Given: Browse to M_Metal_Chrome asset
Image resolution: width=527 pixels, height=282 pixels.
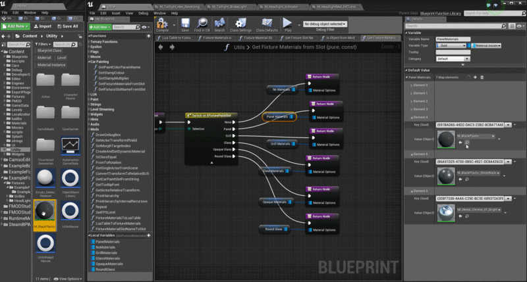Looking at the screenshot, I should 467,216.
